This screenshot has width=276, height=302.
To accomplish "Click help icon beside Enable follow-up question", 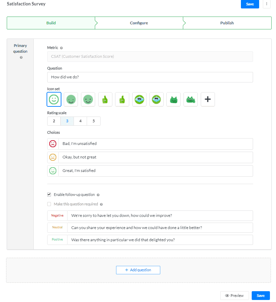I will pyautogui.click(x=98, y=195).
